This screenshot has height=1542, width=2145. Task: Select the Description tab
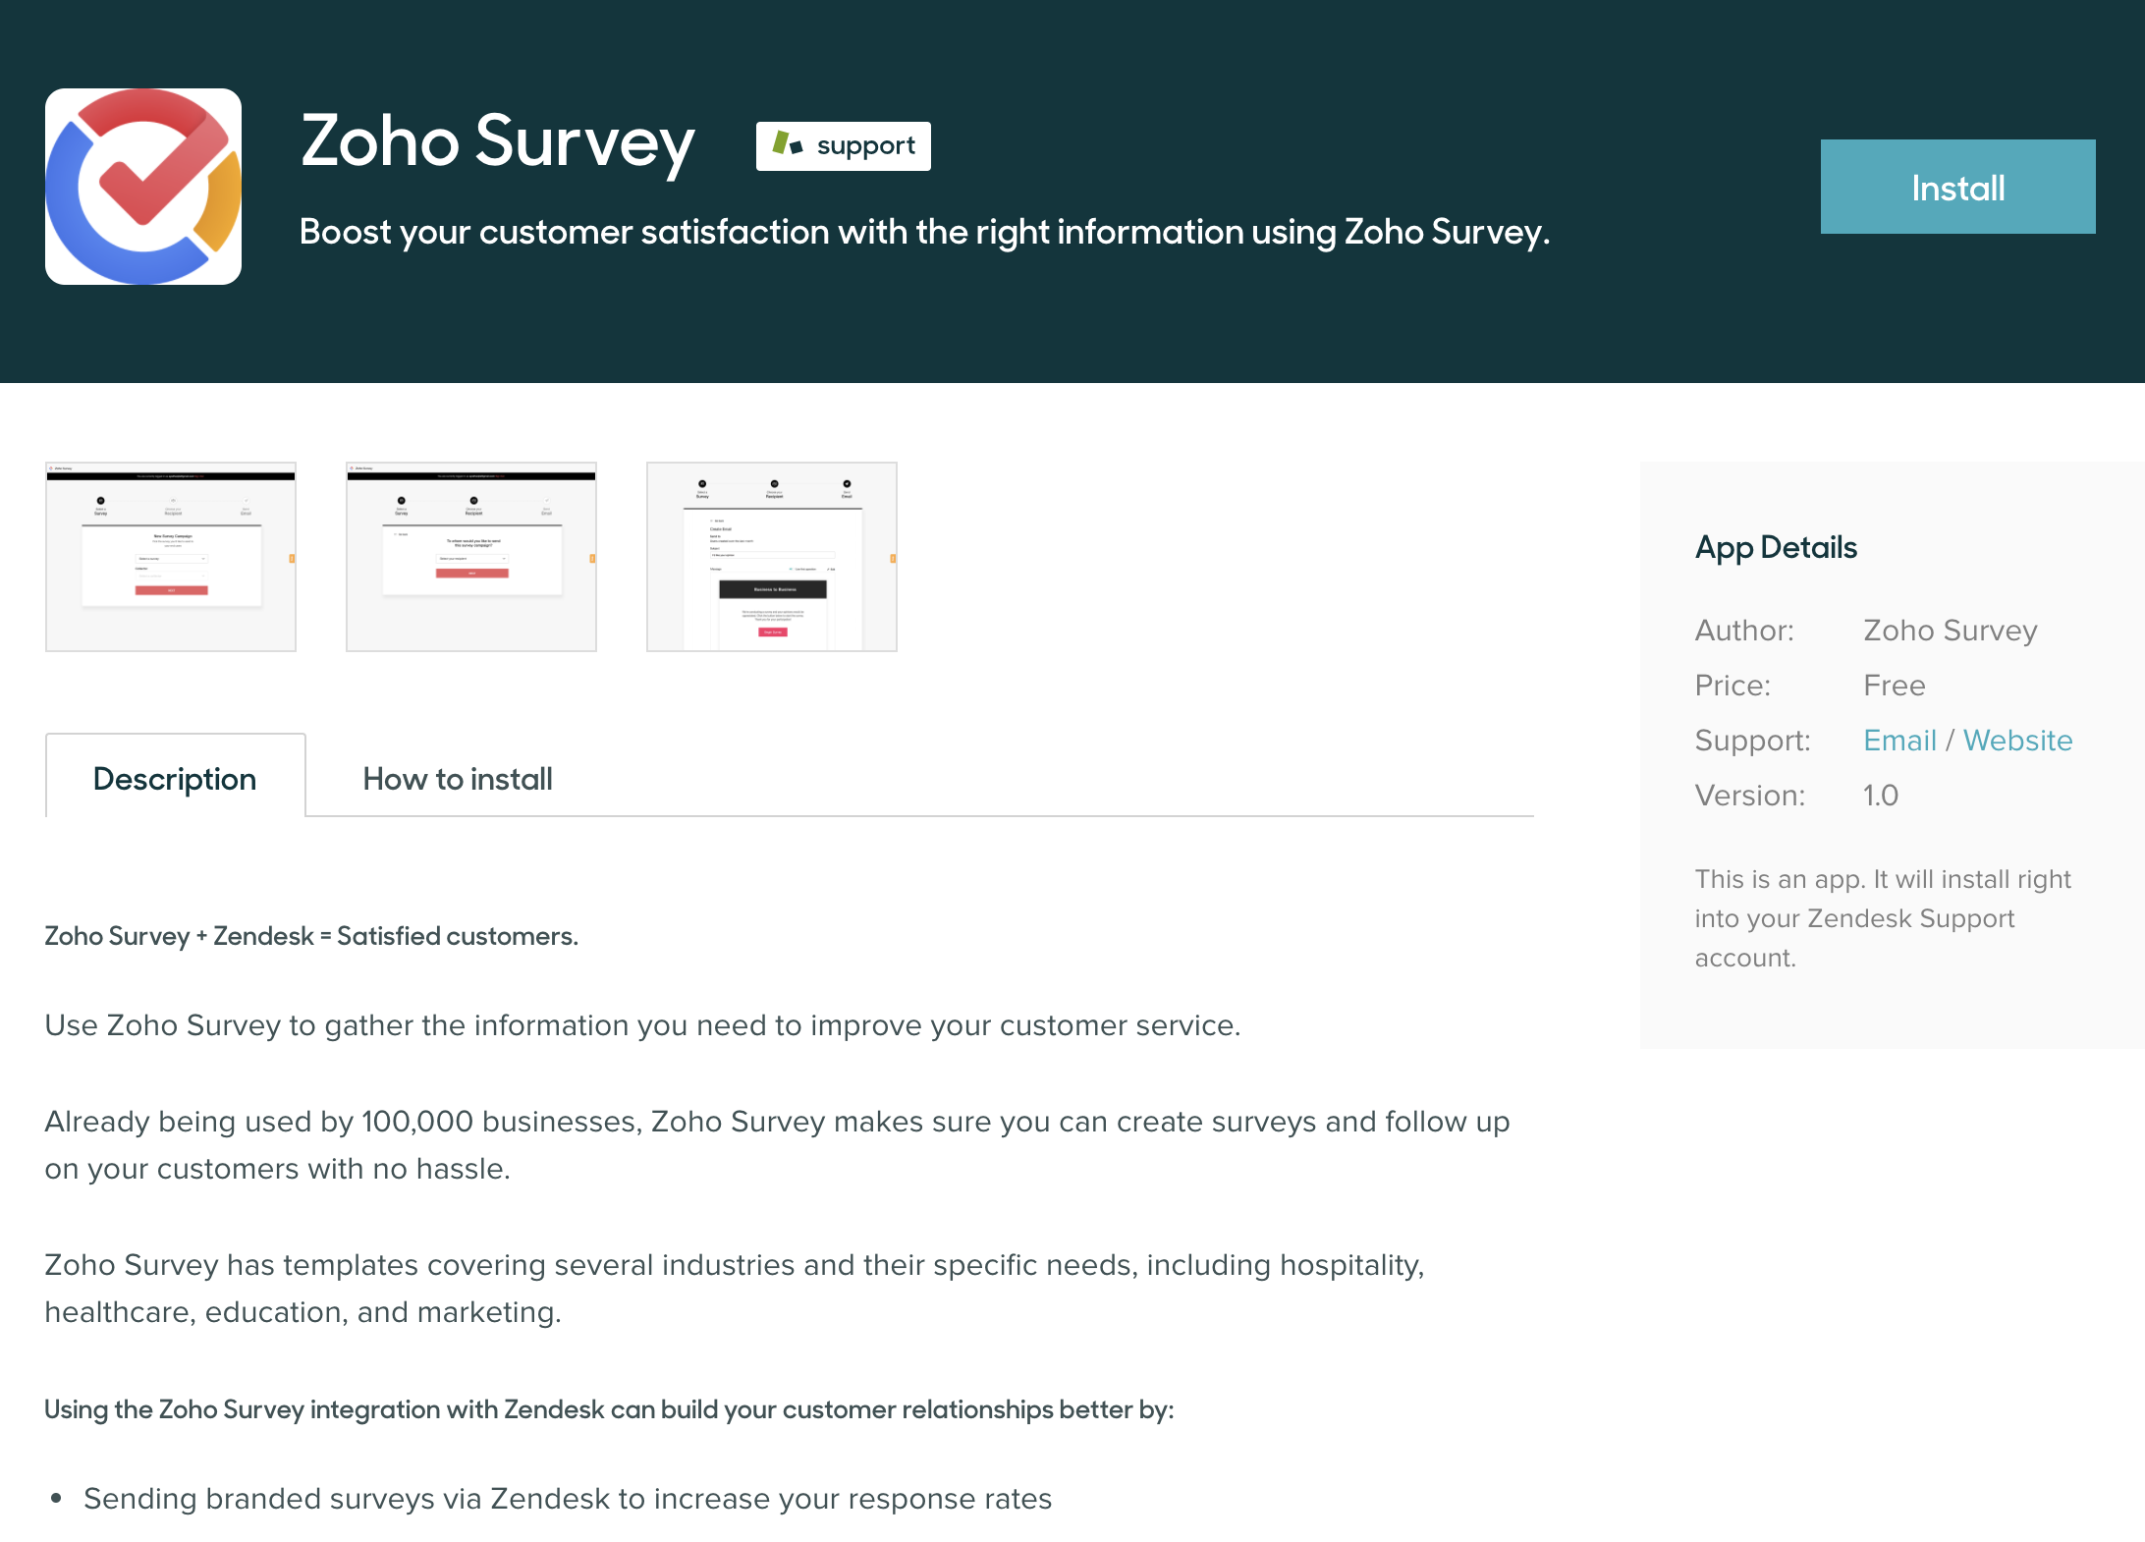point(175,779)
